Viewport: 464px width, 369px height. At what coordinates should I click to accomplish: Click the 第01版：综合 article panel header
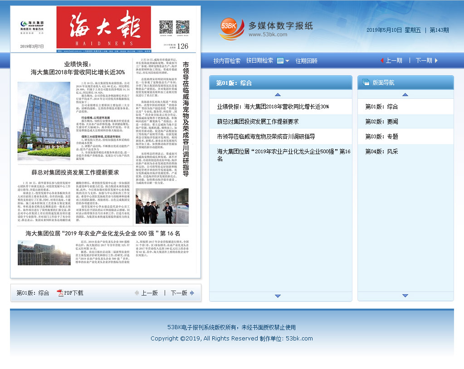click(x=280, y=83)
